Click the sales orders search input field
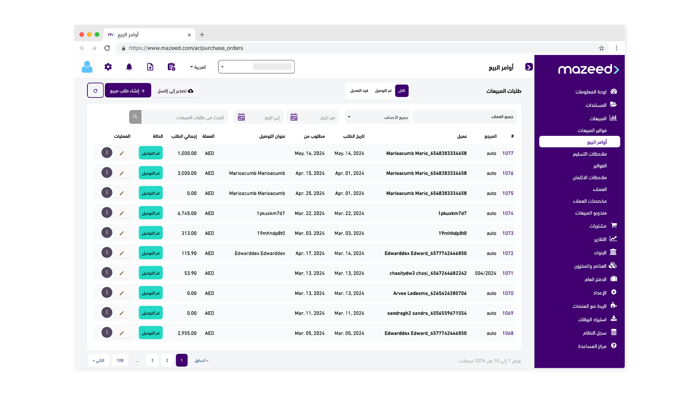 185,117
